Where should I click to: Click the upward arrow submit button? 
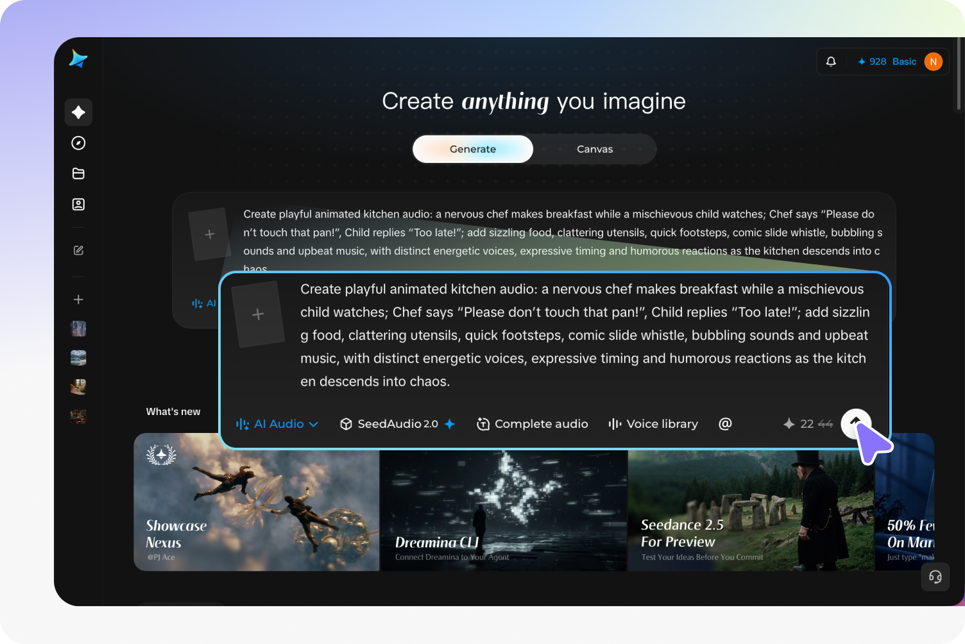point(856,423)
